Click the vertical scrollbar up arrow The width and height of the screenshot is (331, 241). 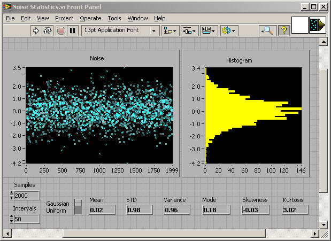pyautogui.click(x=324, y=42)
